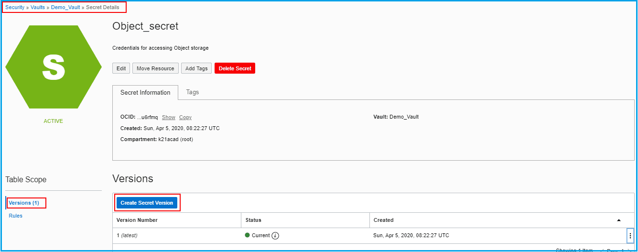Screen dimensions: 638x252
Task: Select the Secret Information tab
Action: tap(145, 93)
